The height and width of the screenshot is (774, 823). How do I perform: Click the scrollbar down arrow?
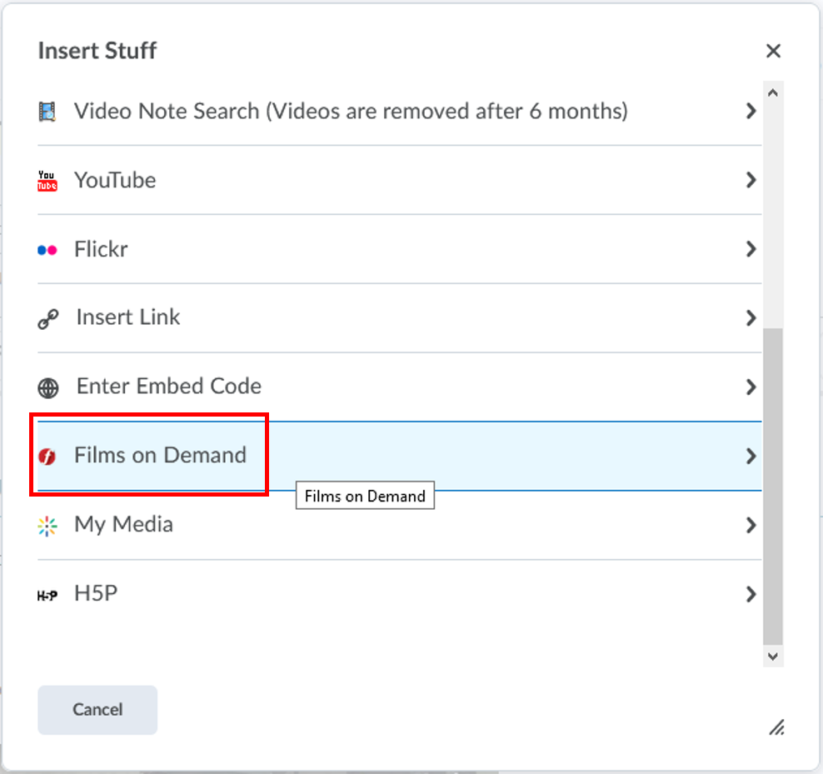click(x=773, y=655)
